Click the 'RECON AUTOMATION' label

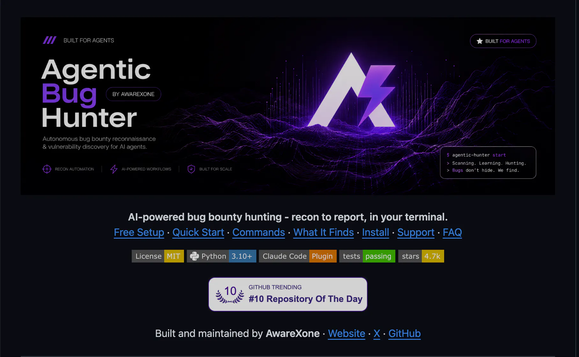click(74, 169)
